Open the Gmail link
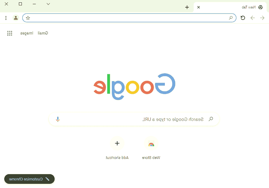The width and height of the screenshot is (269, 188). (43, 33)
